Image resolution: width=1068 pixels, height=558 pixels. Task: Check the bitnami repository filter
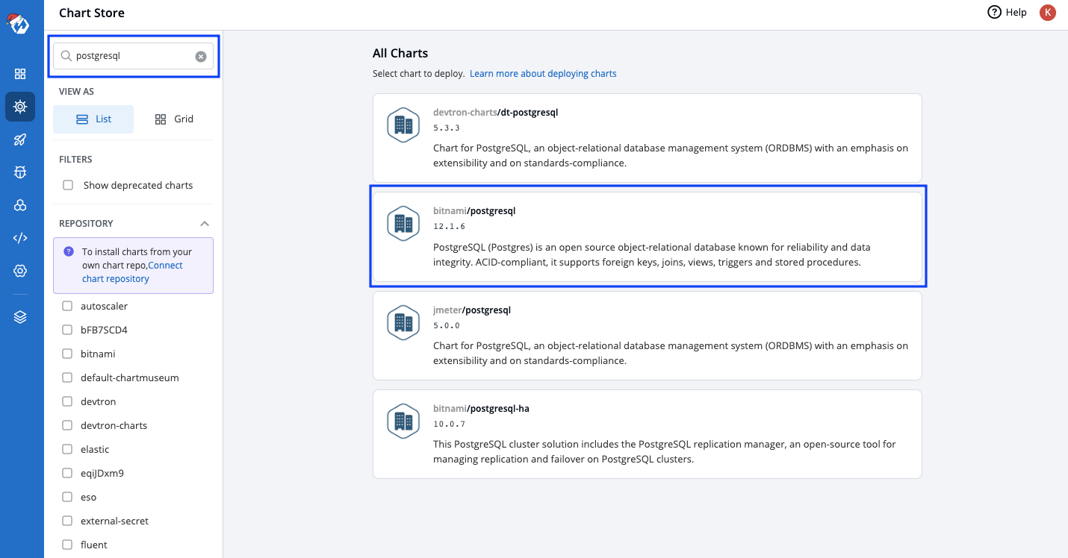(67, 354)
